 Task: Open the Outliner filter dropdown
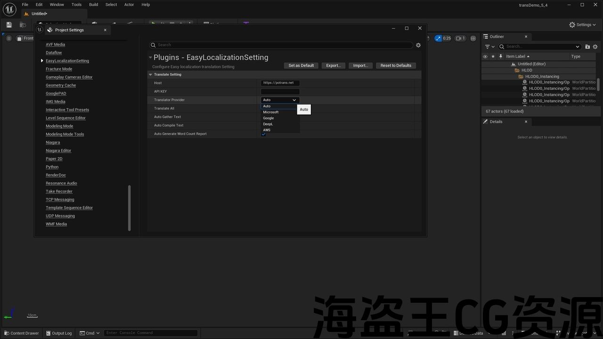click(x=489, y=47)
